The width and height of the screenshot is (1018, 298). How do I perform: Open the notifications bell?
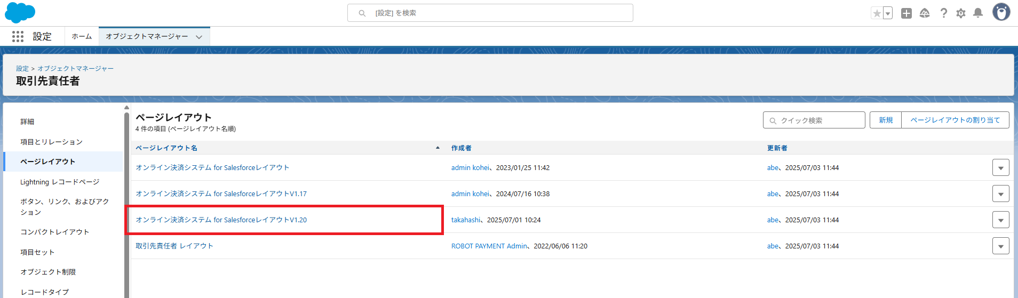(977, 13)
